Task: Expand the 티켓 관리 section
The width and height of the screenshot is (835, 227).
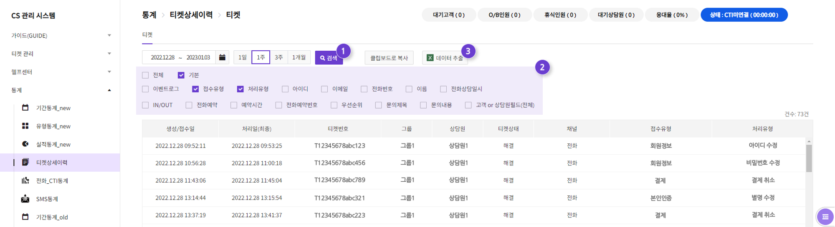Action: [109, 54]
